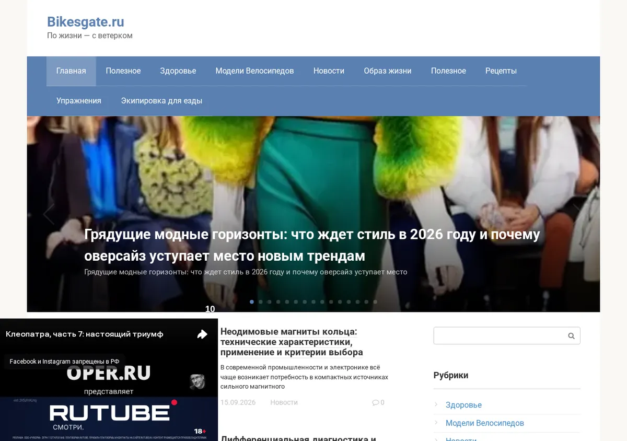627x441 pixels.
Task: Select the first slider pagination dot
Action: tap(252, 301)
